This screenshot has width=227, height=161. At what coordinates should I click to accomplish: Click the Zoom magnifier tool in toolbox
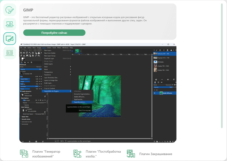point(38,56)
